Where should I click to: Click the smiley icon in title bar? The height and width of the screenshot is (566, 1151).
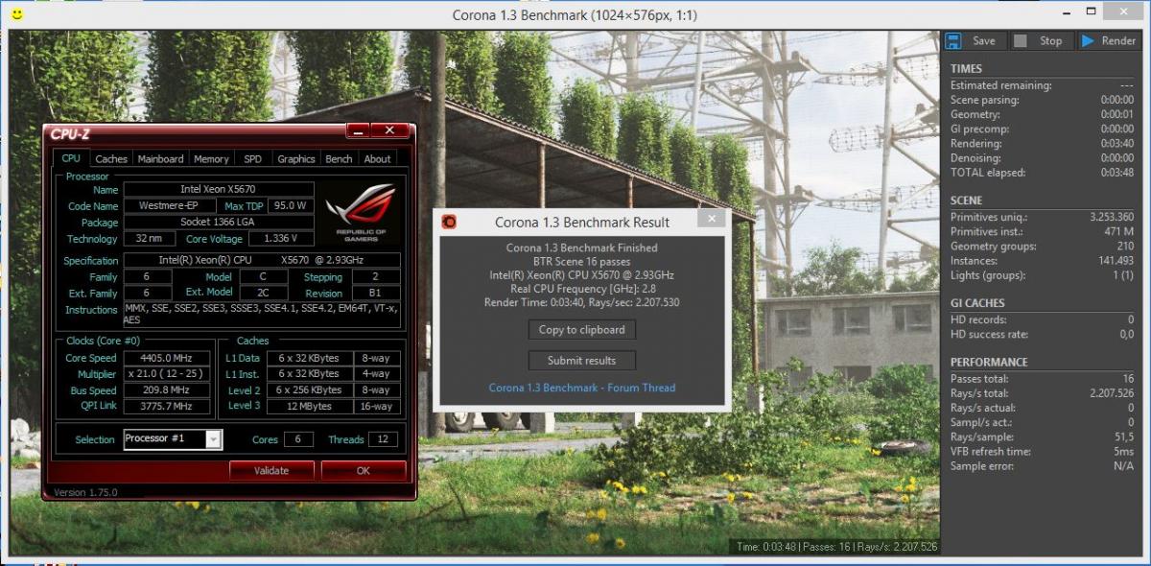tap(15, 14)
